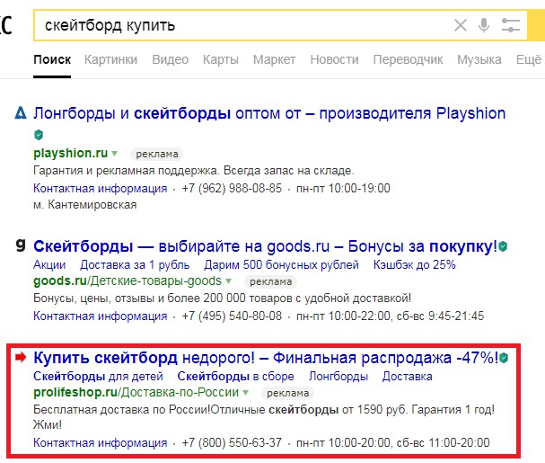Click the 'Кэшбэк до 25%' sitelink
The width and height of the screenshot is (545, 463).
click(414, 265)
